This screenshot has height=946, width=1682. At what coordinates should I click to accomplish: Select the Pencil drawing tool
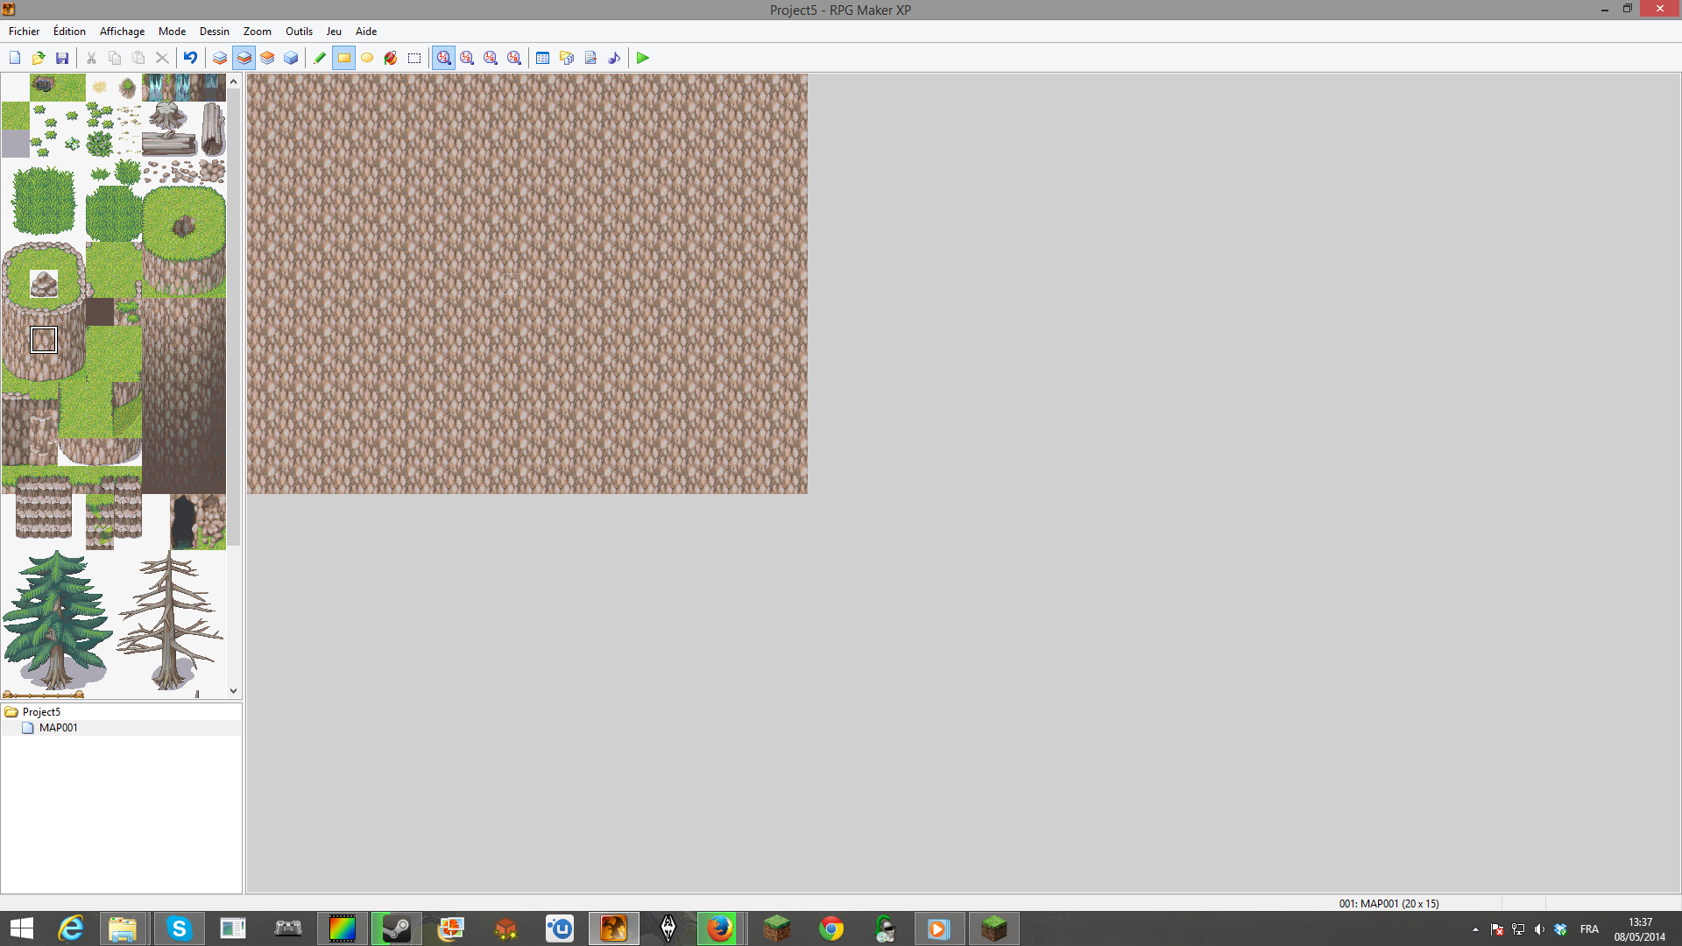click(x=320, y=58)
